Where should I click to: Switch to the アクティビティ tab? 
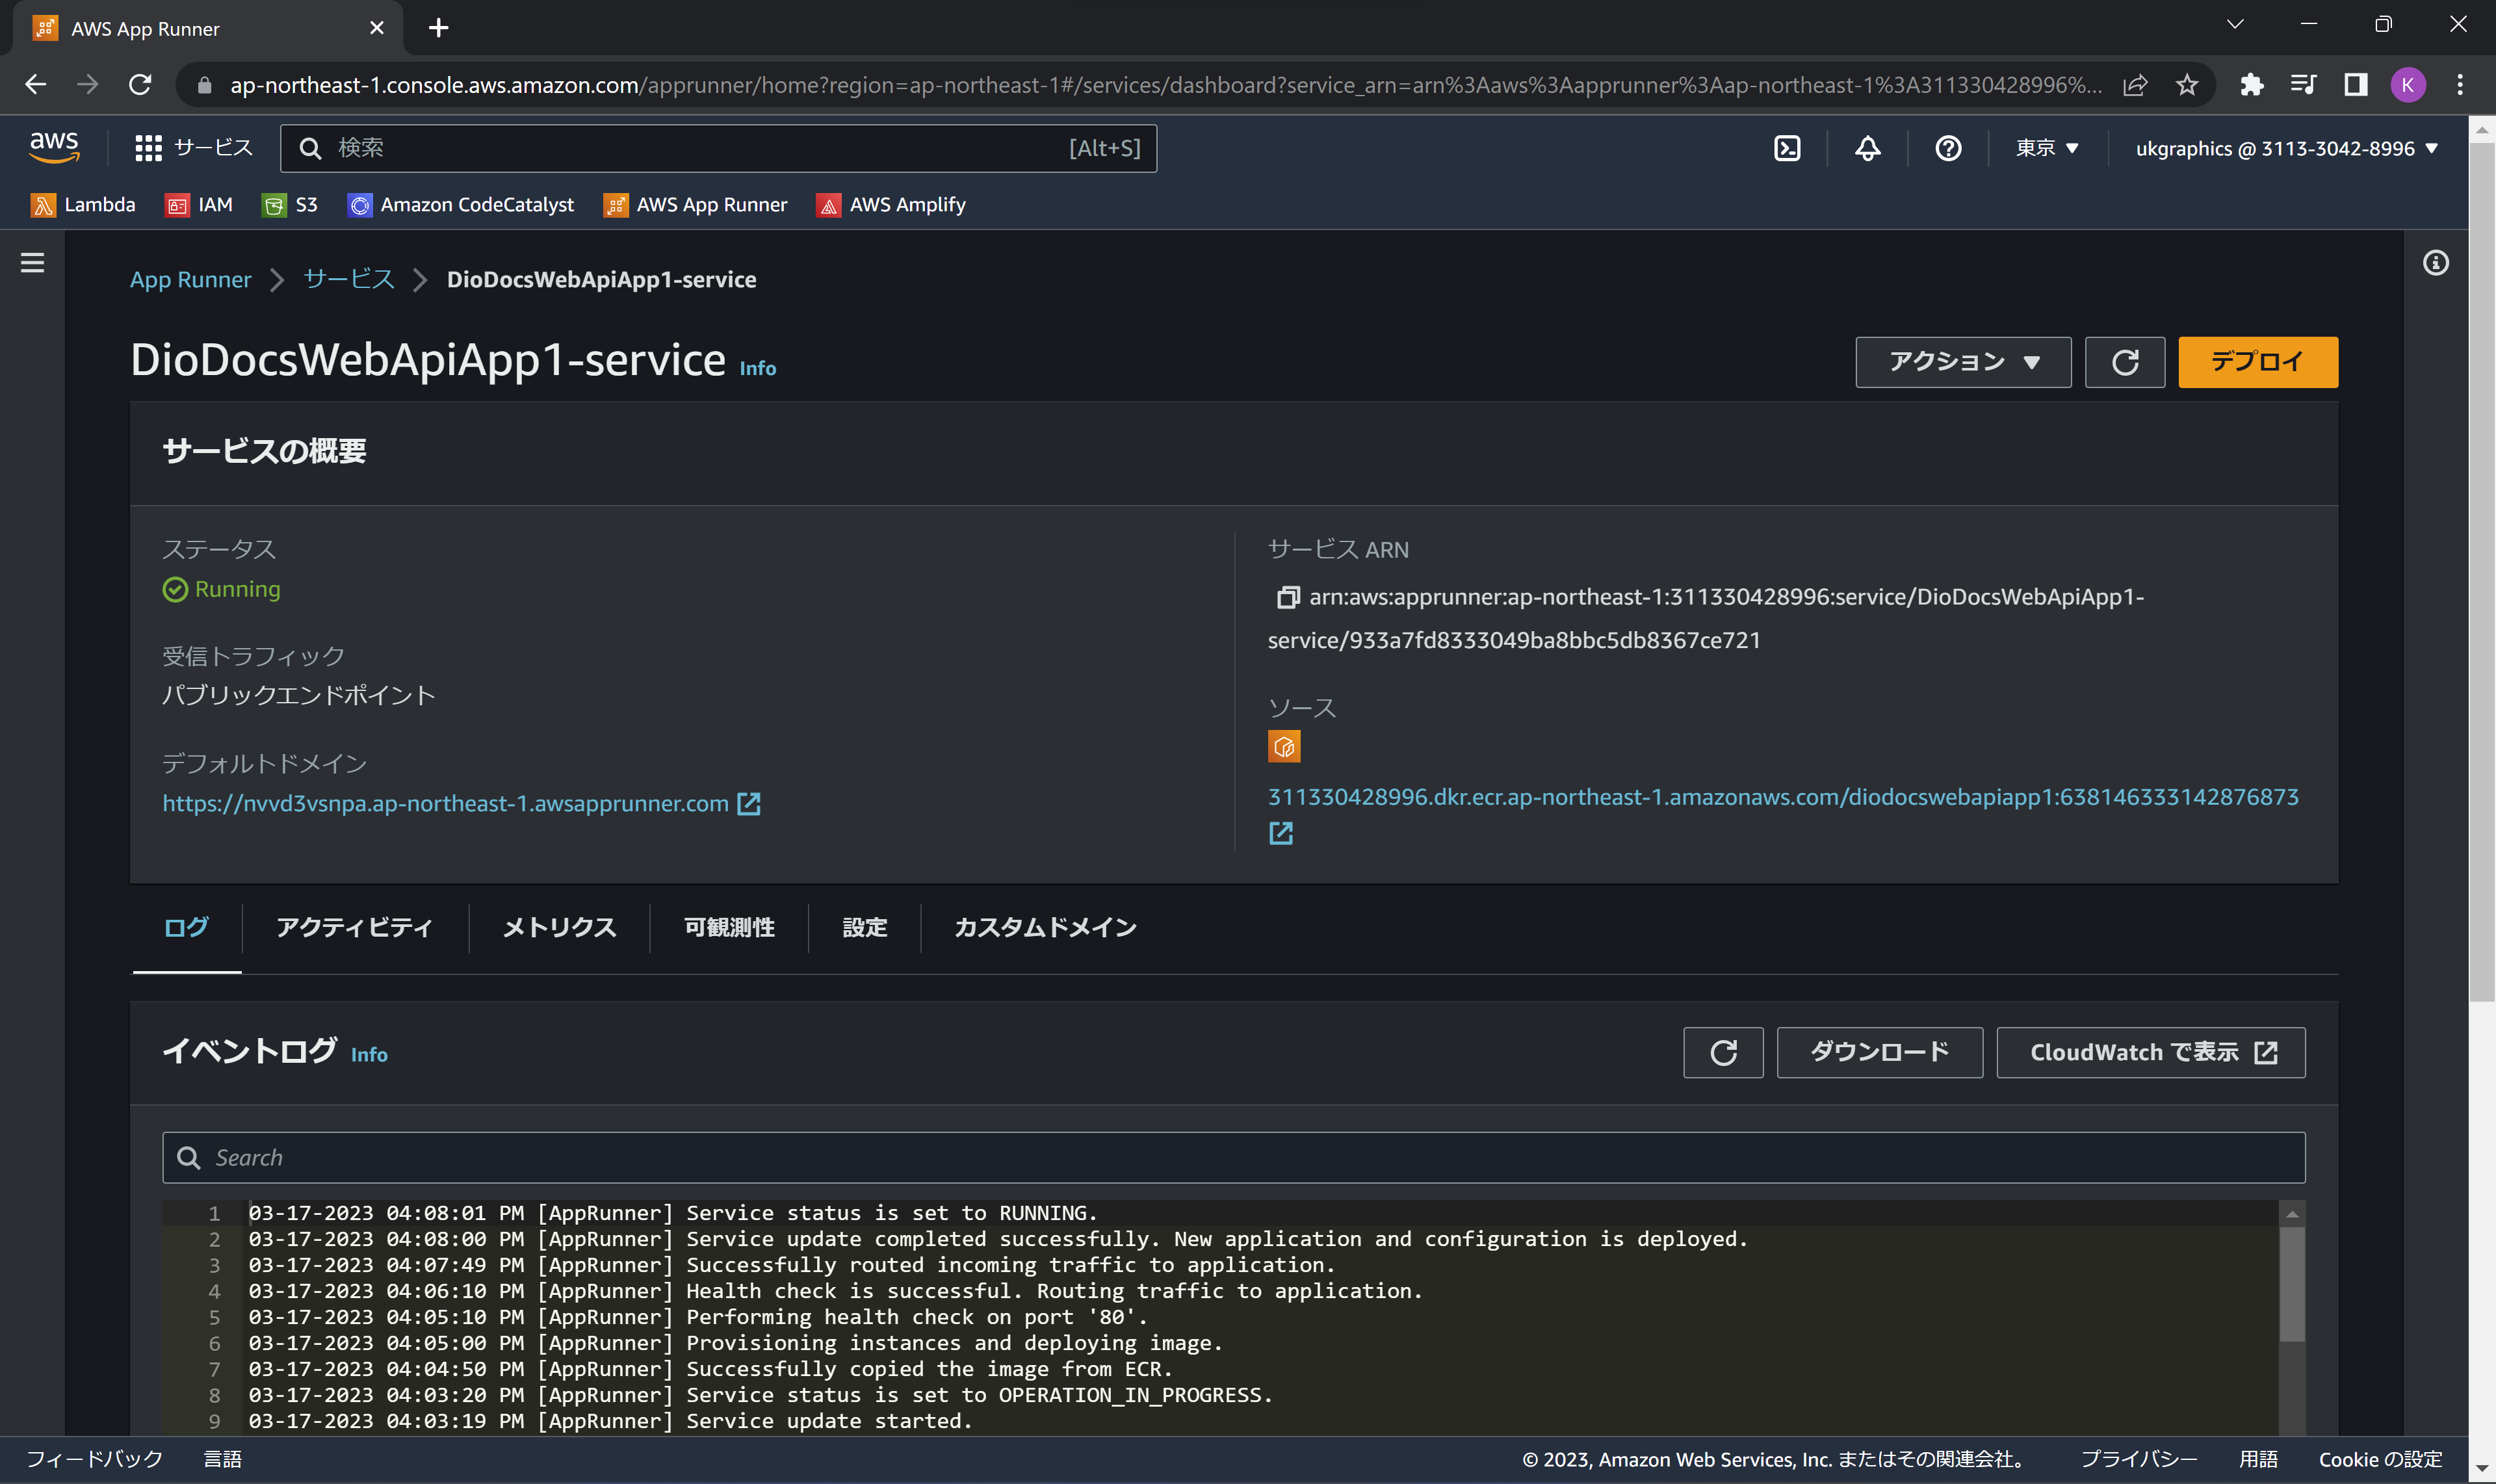pyautogui.click(x=354, y=927)
